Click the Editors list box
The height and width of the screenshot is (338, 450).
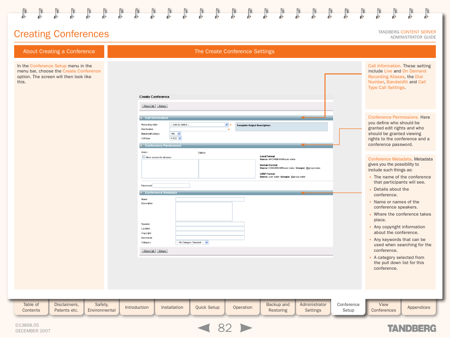click(x=227, y=169)
